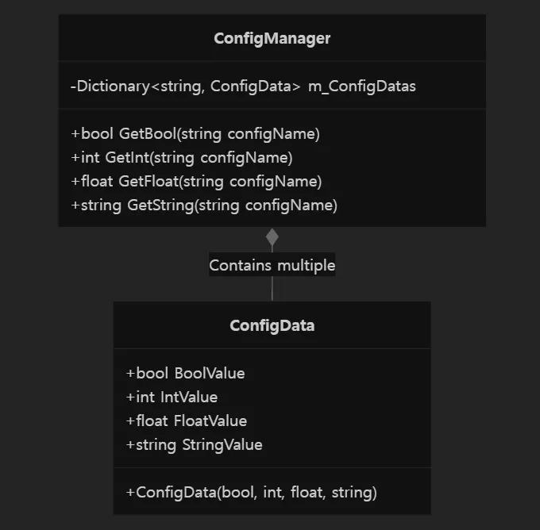This screenshot has height=530, width=540.
Task: Click the composition diamond arrowhead
Action: [x=272, y=237]
